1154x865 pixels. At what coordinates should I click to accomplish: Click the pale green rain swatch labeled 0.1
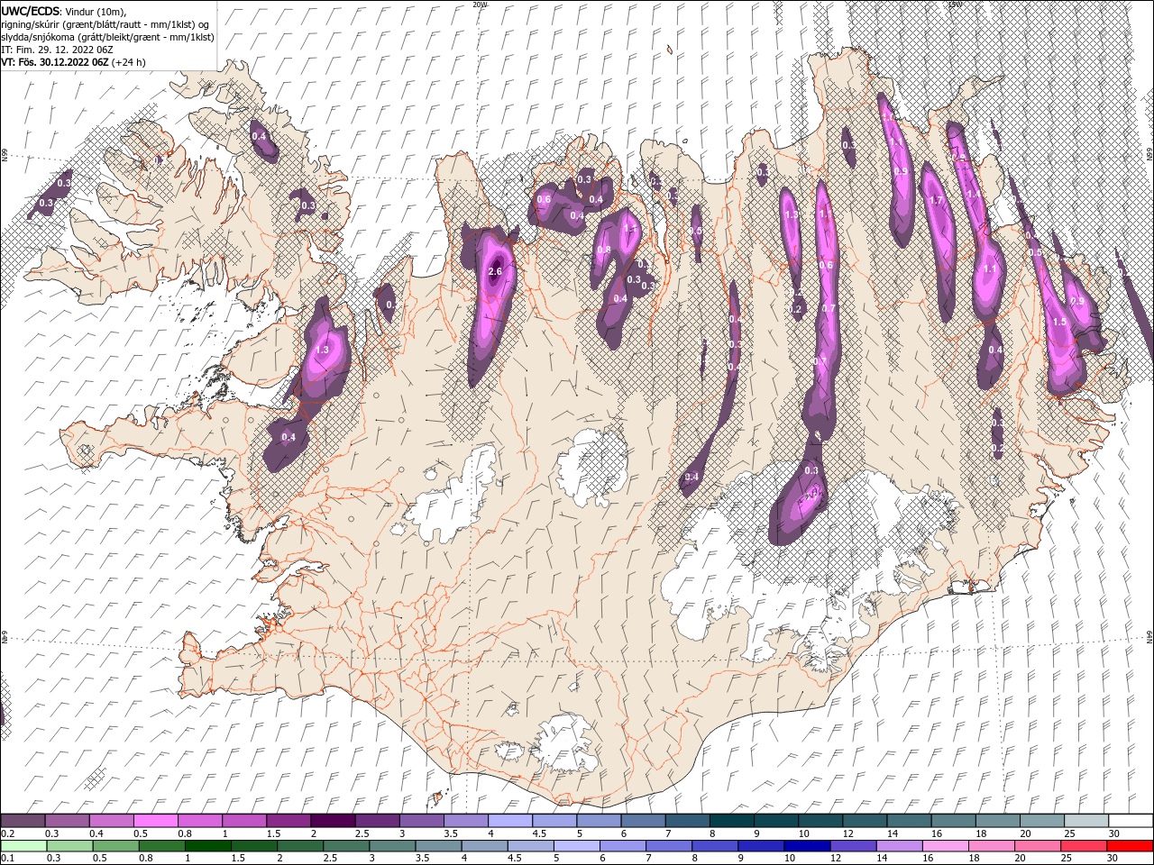(23, 846)
